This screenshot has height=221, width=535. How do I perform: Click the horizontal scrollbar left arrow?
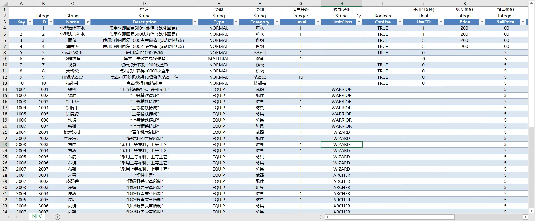point(327,217)
